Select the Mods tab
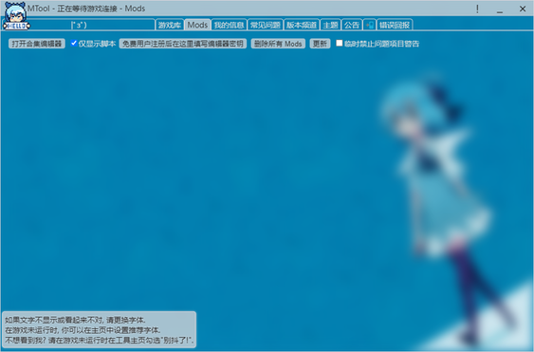Screen dimensions: 534x352 [197, 25]
